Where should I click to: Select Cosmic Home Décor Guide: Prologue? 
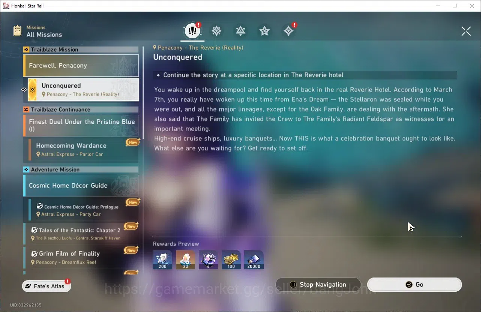(x=83, y=210)
